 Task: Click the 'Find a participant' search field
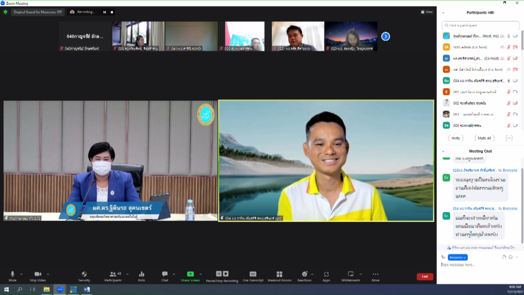tap(480, 25)
